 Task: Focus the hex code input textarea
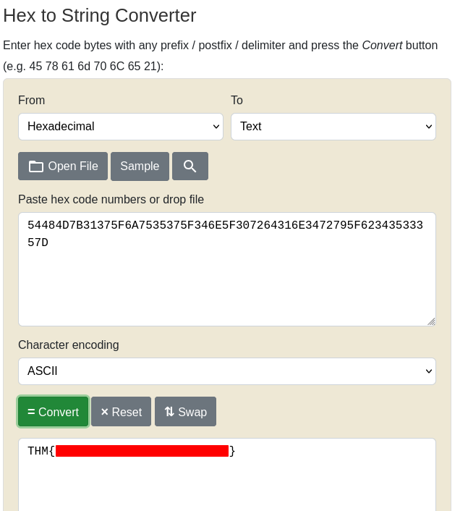click(227, 269)
